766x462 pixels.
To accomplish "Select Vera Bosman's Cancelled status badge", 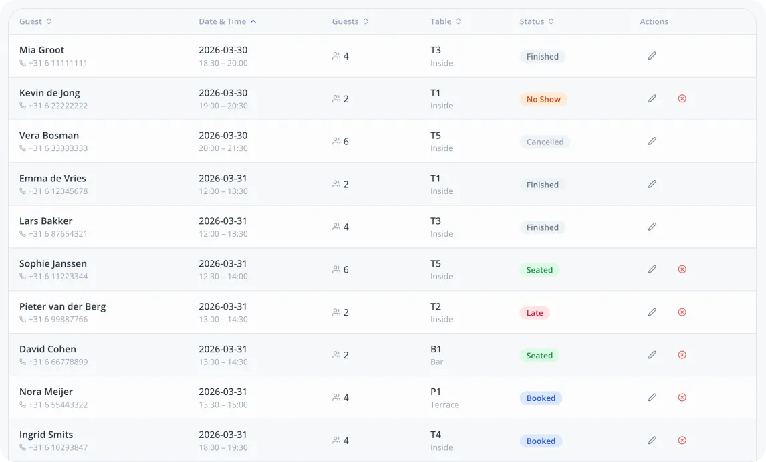I will (x=545, y=142).
